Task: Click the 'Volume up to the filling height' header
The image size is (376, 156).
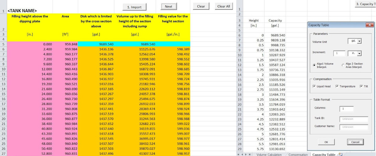Action: coord(135,21)
